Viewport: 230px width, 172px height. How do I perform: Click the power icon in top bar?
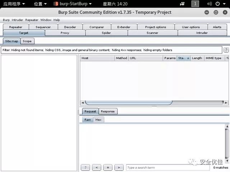pyautogui.click(x=217, y=4)
